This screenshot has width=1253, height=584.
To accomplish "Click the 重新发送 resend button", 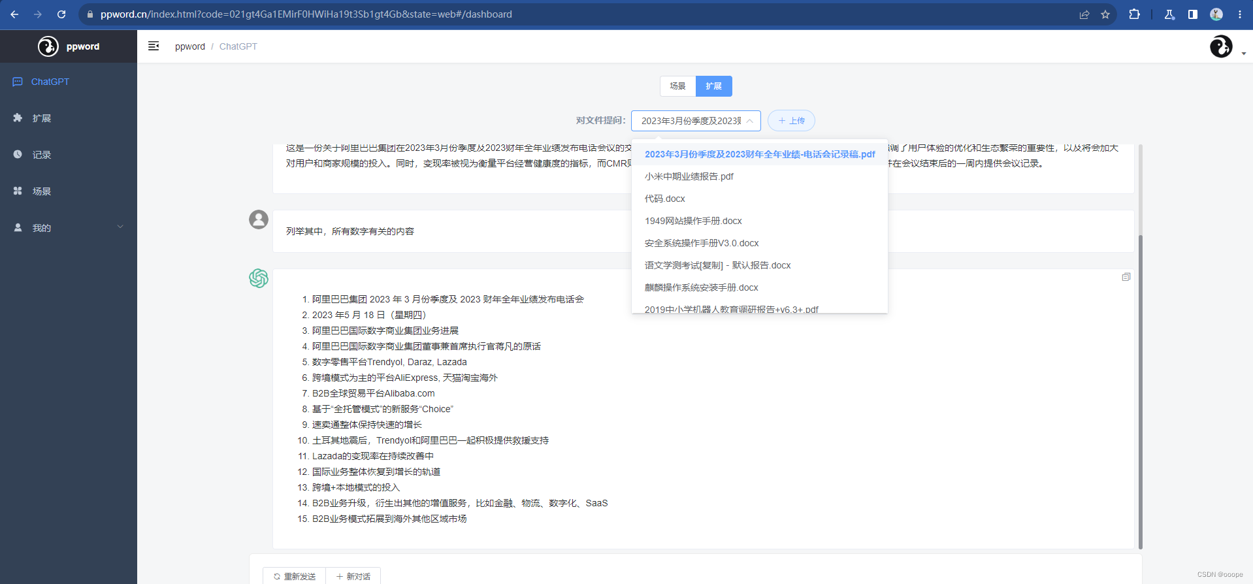I will pyautogui.click(x=295, y=576).
